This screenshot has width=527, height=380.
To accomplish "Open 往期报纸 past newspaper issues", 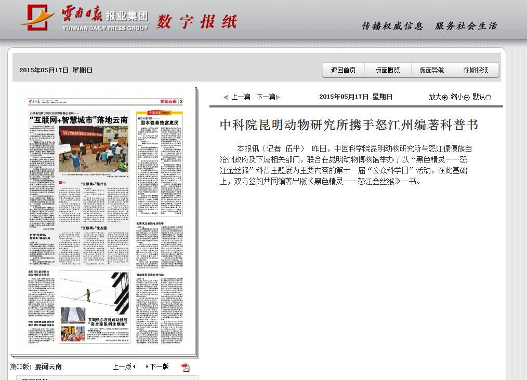I will [475, 69].
